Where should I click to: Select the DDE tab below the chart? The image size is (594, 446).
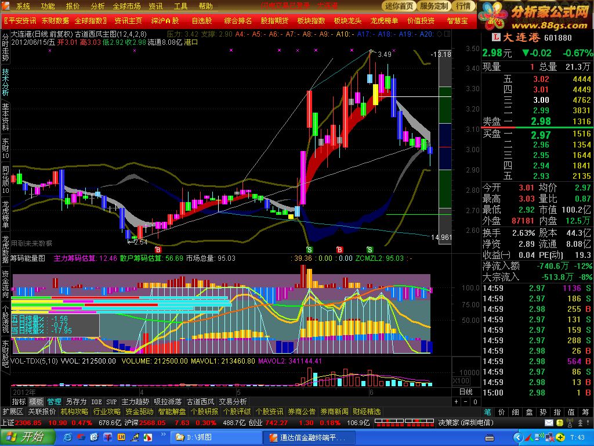97,402
